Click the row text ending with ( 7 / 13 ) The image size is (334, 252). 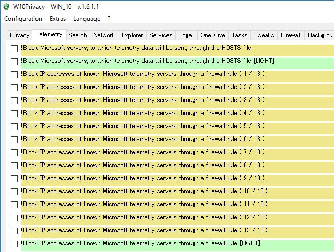pyautogui.click(x=142, y=152)
